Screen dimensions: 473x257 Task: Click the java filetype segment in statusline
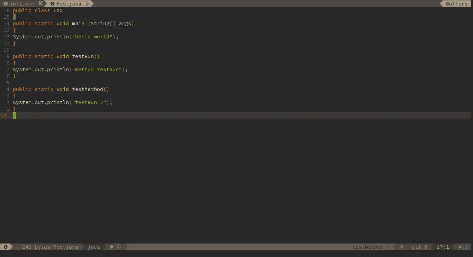pyautogui.click(x=94, y=247)
